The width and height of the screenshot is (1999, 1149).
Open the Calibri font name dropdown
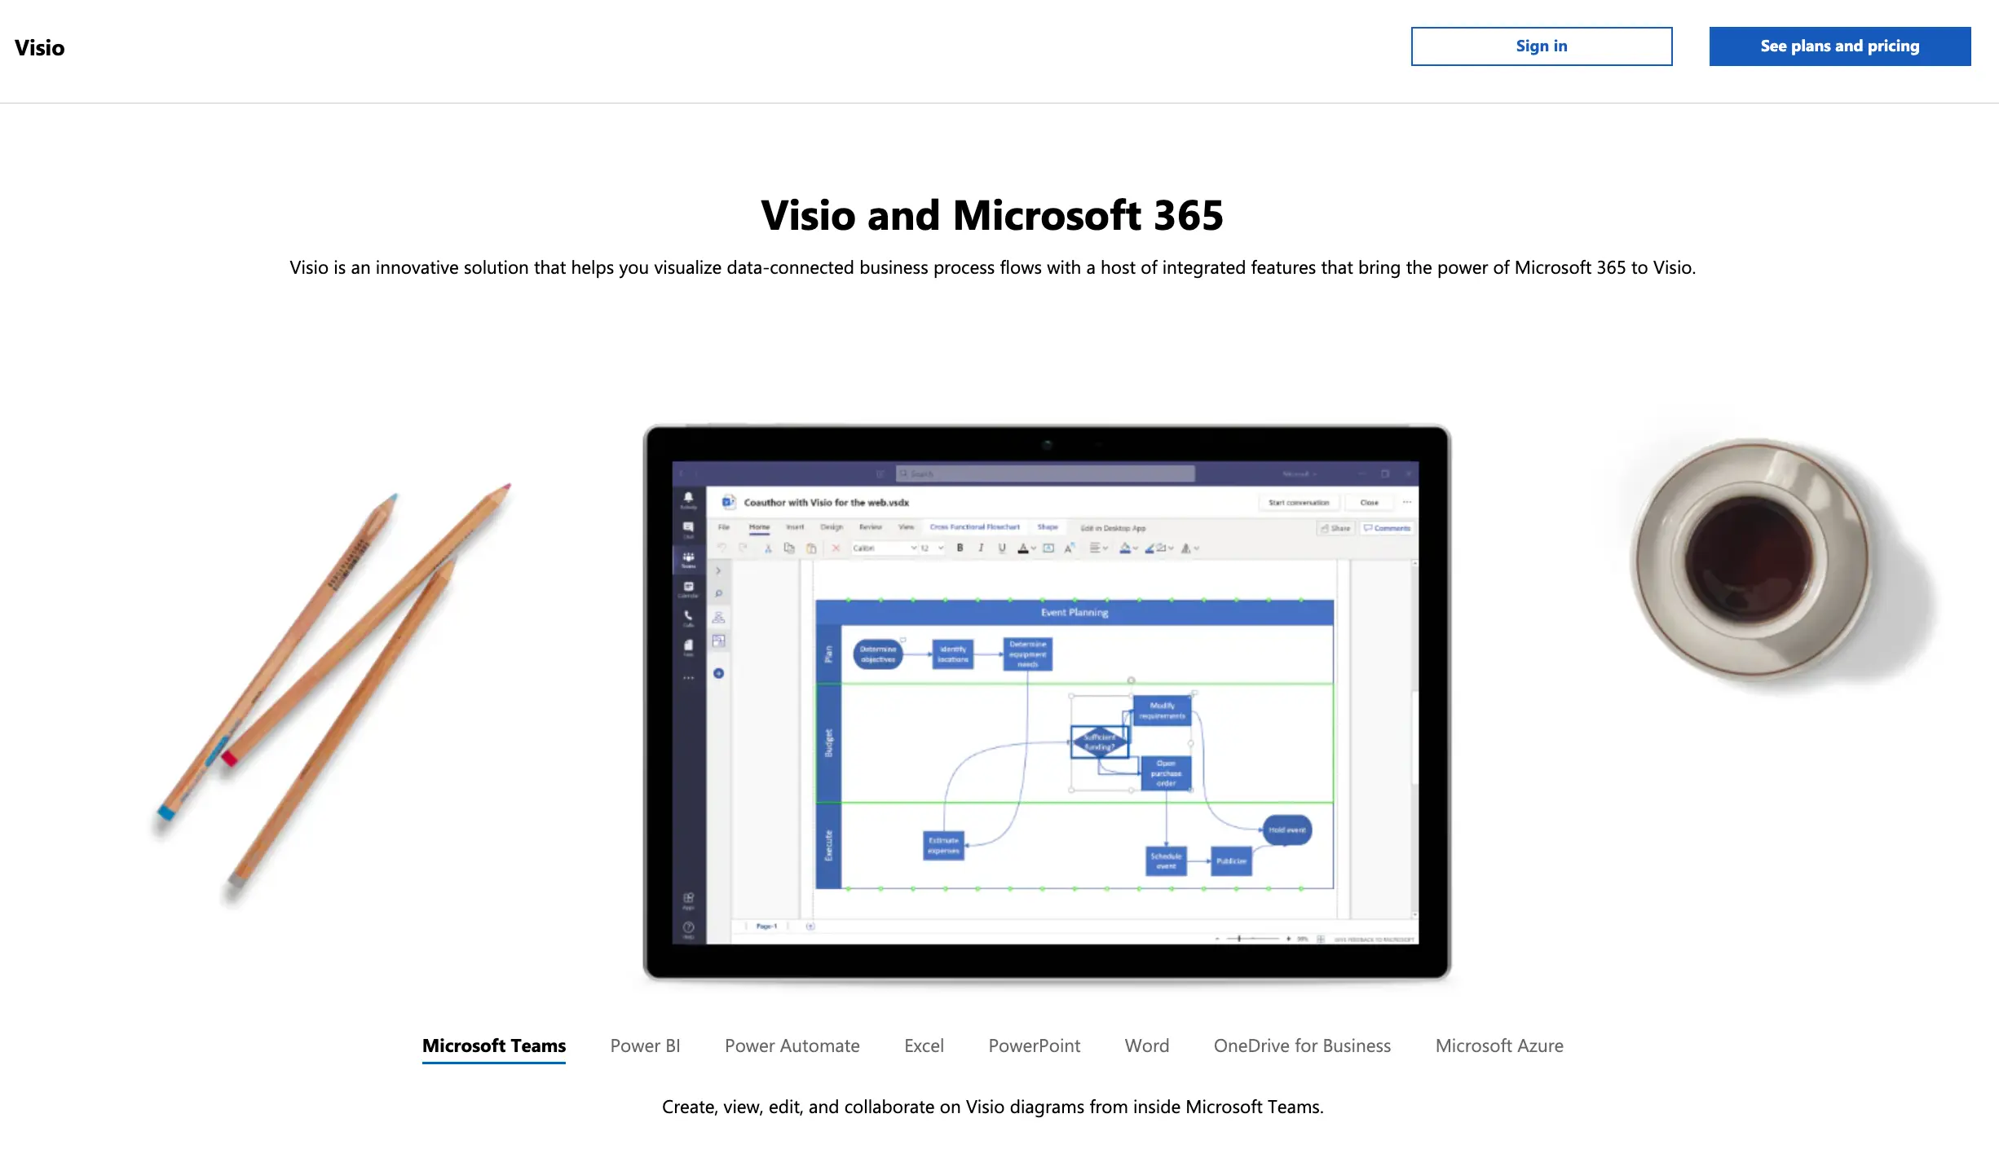(x=884, y=548)
